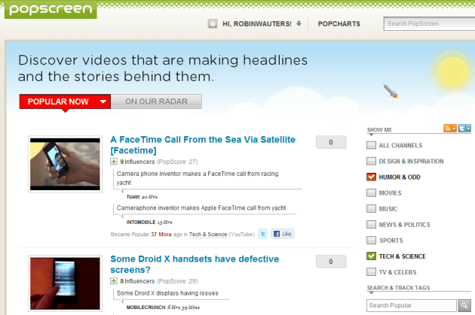
Task: Click the Facebook Like button
Action: click(282, 234)
